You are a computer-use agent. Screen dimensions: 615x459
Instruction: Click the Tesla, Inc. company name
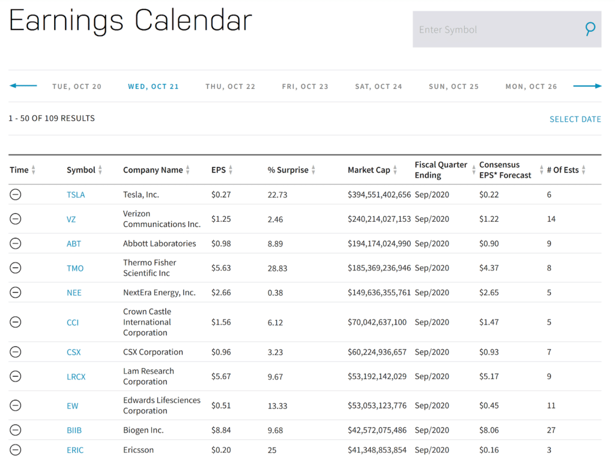(141, 195)
